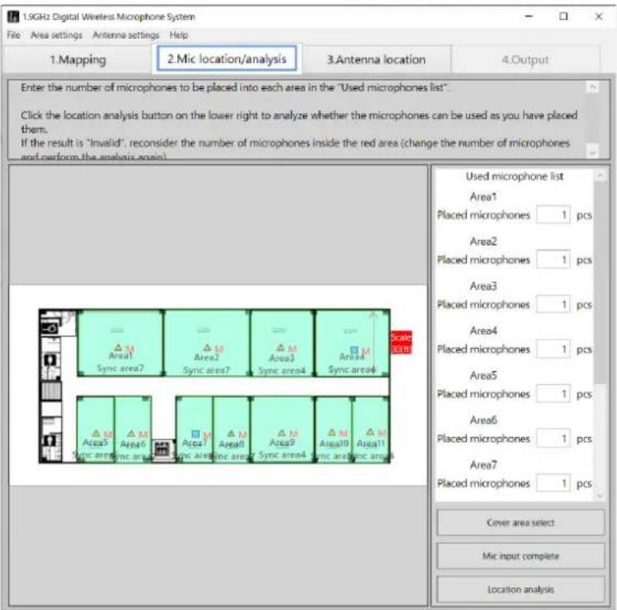Viewport: 617px width, 610px height.
Task: Select the triangle antenna marker in Area11
Action: [x=370, y=431]
